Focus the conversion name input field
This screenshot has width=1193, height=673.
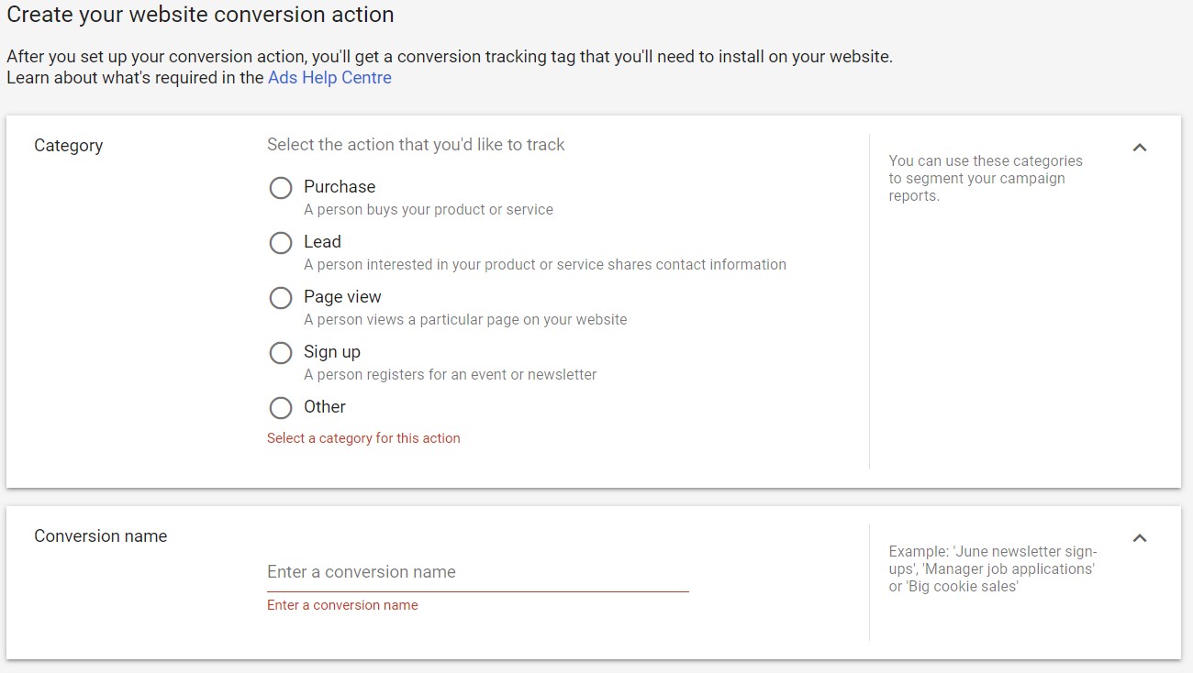tap(477, 572)
